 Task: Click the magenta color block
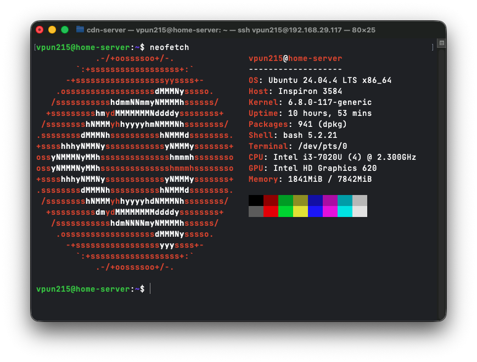[x=330, y=211]
